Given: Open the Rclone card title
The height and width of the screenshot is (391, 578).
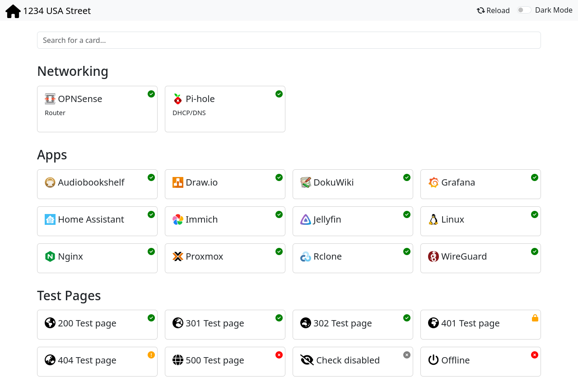Looking at the screenshot, I should pos(328,256).
